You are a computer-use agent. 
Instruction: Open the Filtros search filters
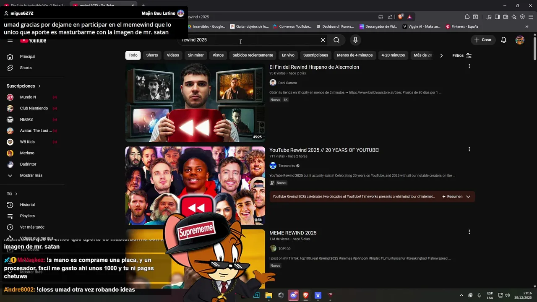[x=462, y=55]
